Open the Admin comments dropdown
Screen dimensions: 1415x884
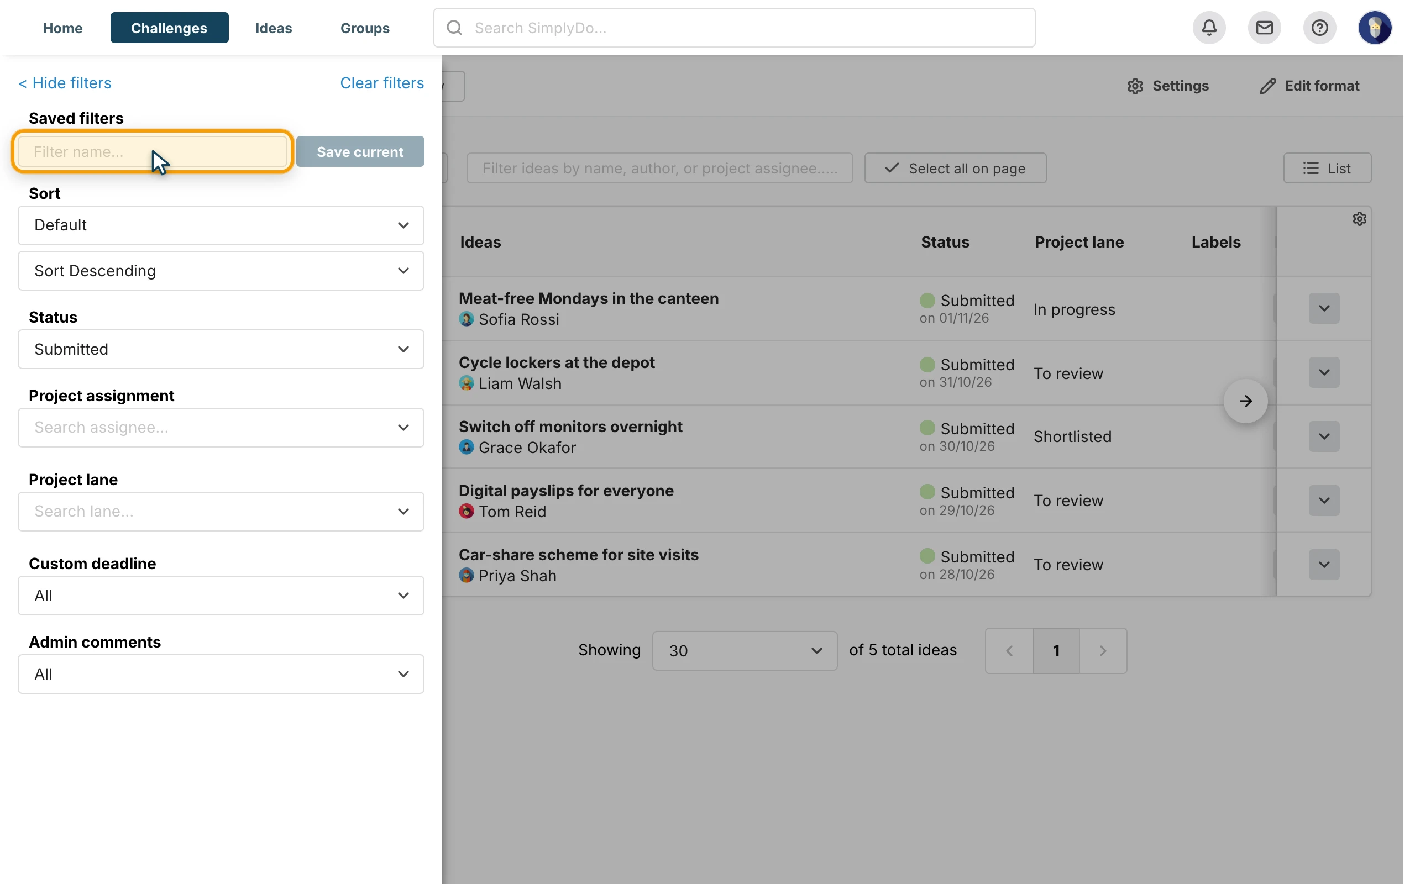pyautogui.click(x=221, y=674)
